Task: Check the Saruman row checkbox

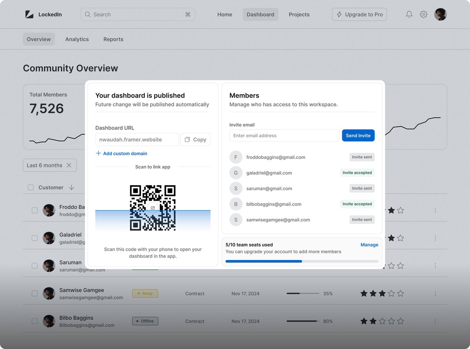Action: (35, 266)
